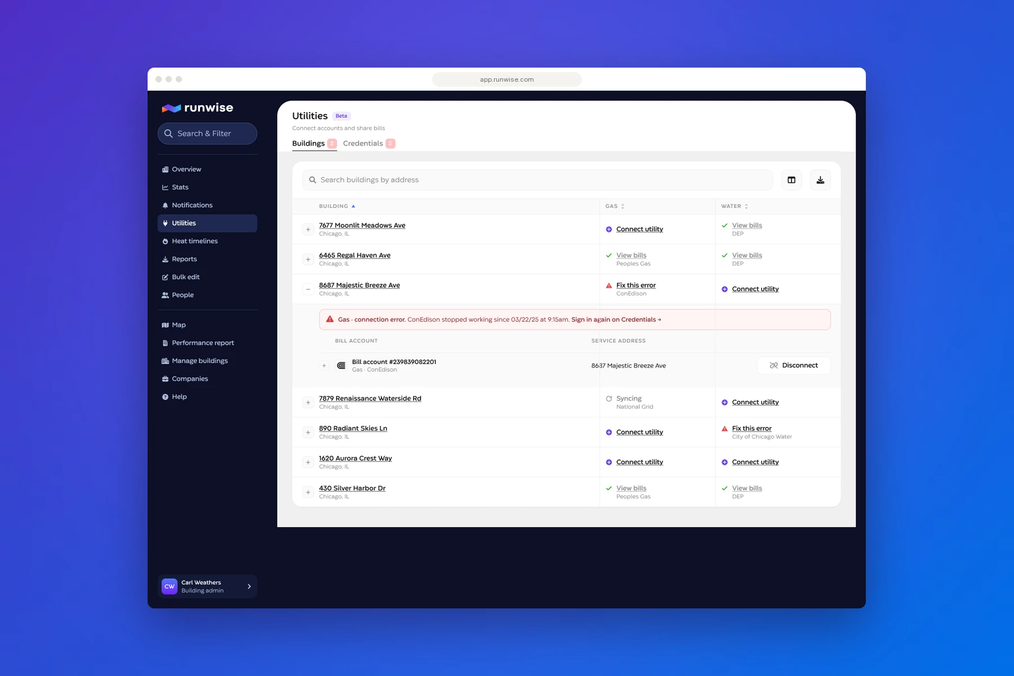Connect water utility for 7879 Renaissance Waterside
This screenshot has width=1014, height=676.
click(755, 402)
